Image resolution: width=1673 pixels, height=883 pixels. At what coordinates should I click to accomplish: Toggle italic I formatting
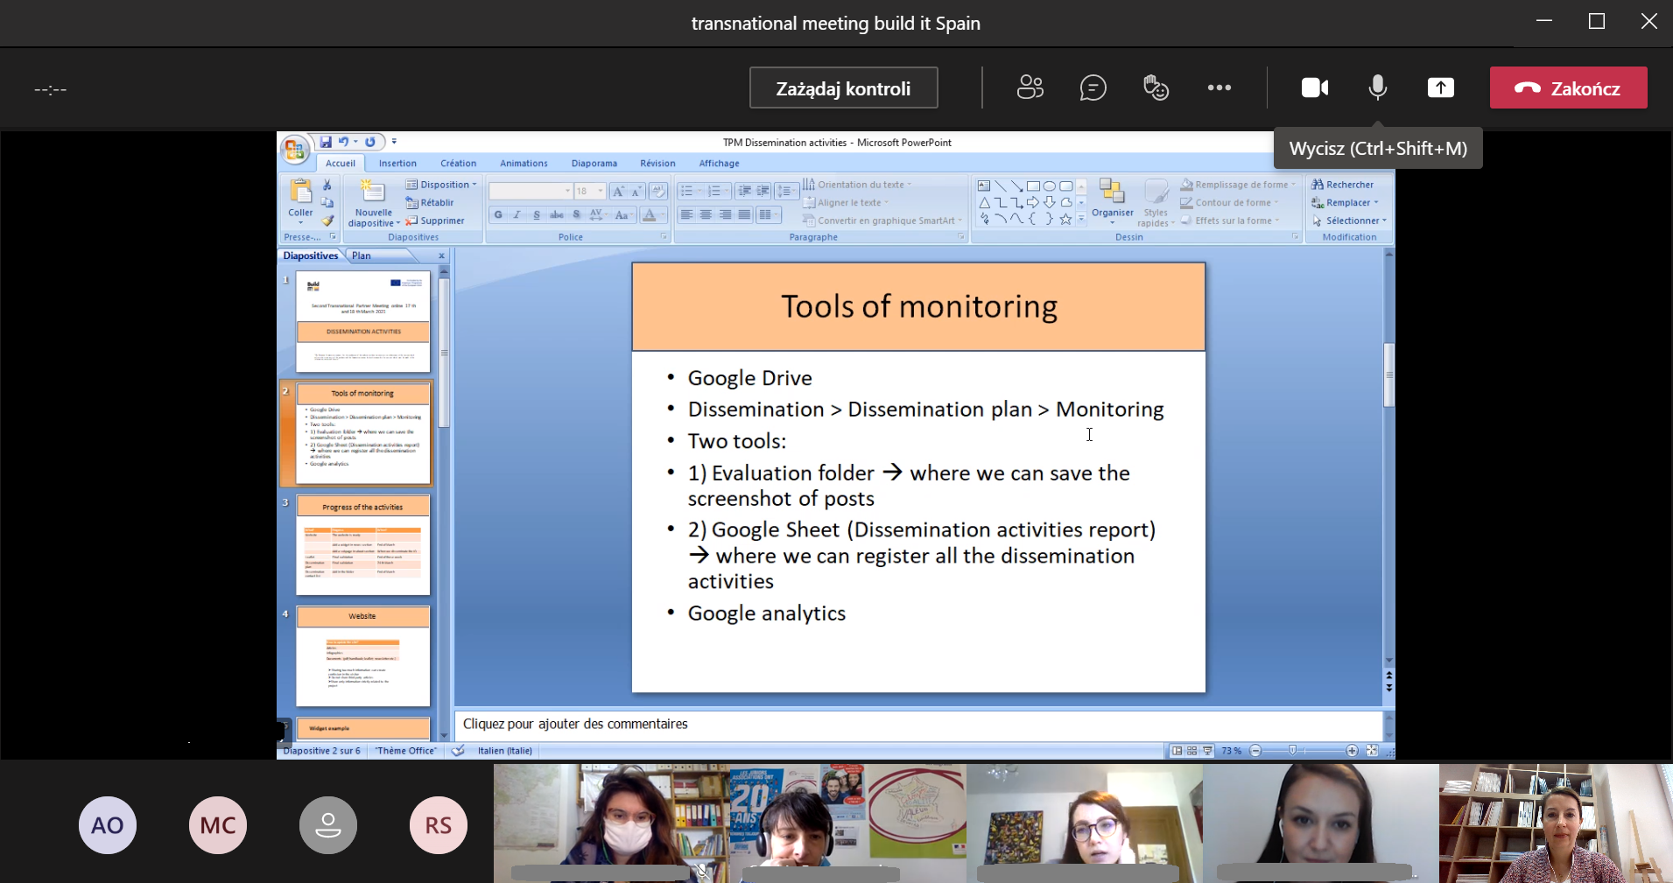[x=517, y=214]
